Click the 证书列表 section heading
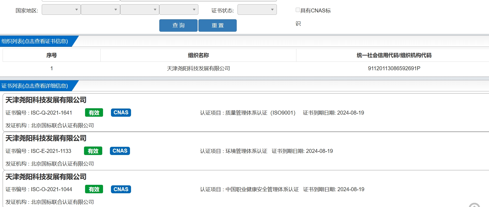Screen dimensions: 489x207 [35, 86]
